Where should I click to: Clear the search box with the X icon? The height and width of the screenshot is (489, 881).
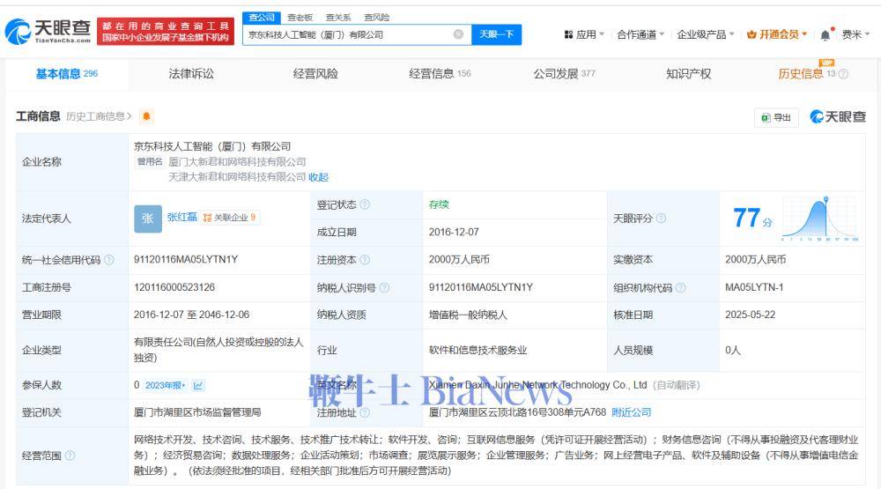(458, 34)
